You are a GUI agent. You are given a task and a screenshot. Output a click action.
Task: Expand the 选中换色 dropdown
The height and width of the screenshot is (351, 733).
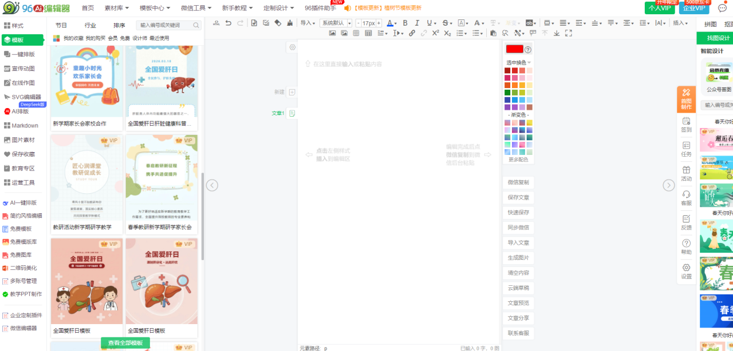[518, 62]
